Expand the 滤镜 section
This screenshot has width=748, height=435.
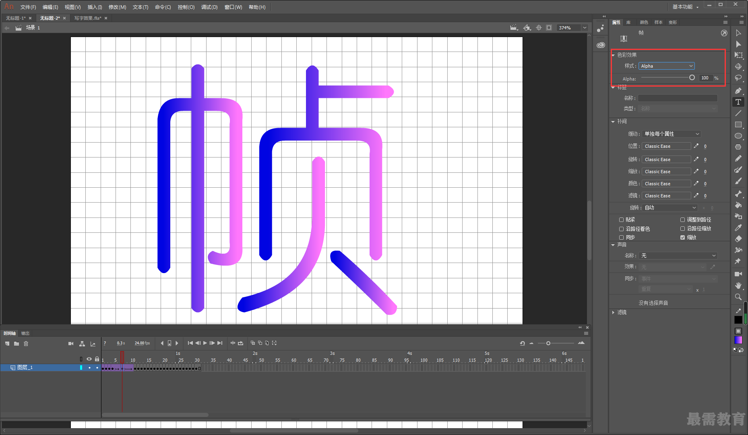pyautogui.click(x=613, y=313)
